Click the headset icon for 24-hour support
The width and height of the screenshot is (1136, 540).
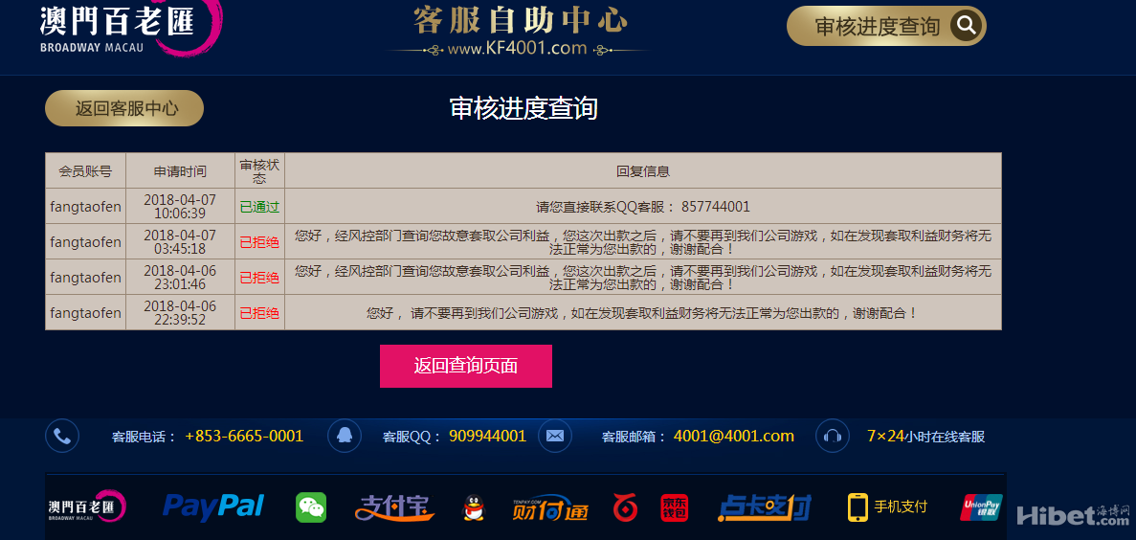pyautogui.click(x=832, y=437)
